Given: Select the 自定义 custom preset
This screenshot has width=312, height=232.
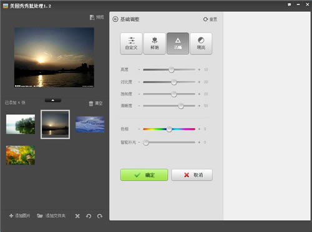Looking at the screenshot, I should [x=131, y=44].
